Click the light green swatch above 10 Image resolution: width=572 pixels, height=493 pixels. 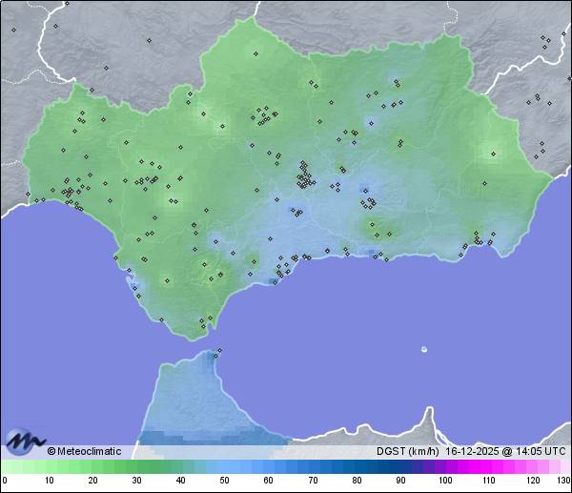pyautogui.click(x=49, y=466)
